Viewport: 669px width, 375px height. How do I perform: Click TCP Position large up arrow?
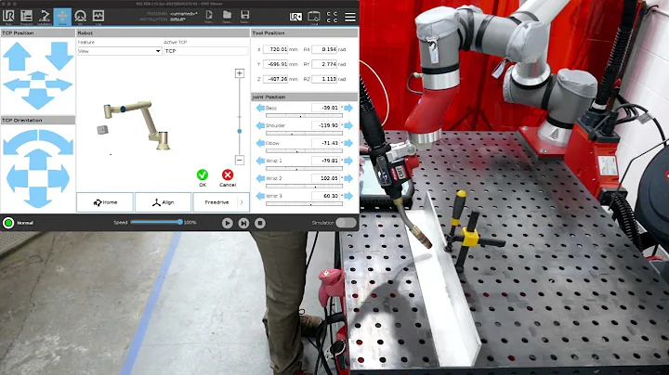pos(17,57)
